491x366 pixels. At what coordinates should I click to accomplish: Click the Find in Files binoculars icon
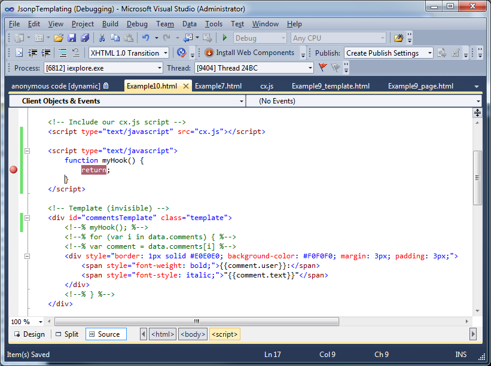point(398,38)
